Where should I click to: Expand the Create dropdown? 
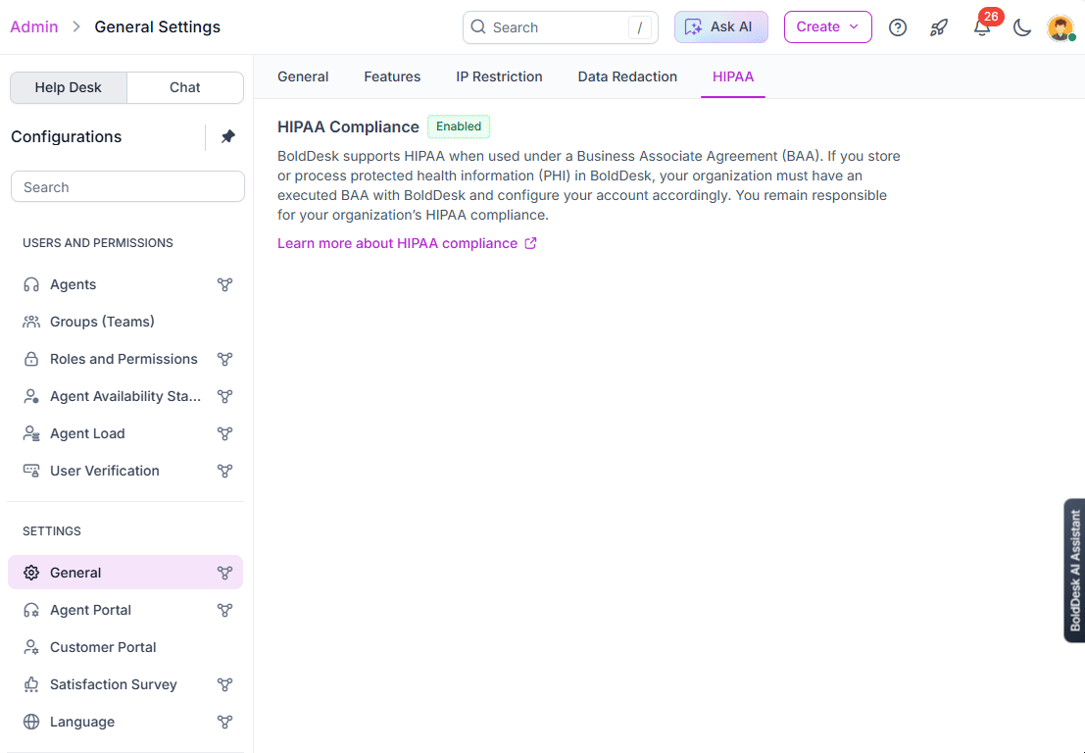click(x=827, y=26)
